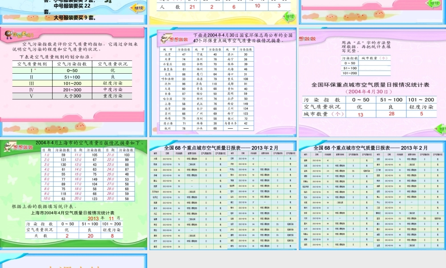Click the red number 21 in the 人数 row
Viewport: 446px width, 268px height.
[x=192, y=7]
